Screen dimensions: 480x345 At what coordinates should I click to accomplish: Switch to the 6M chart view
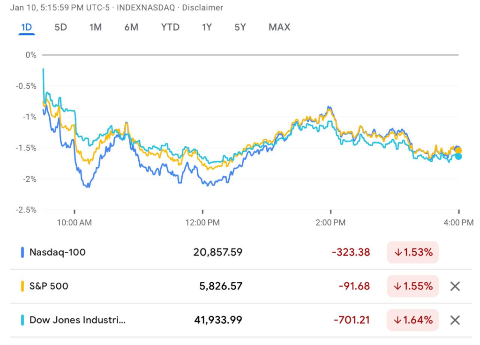(x=131, y=27)
